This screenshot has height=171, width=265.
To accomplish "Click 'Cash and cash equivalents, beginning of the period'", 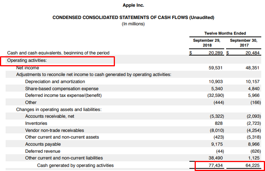I will click(58, 53).
